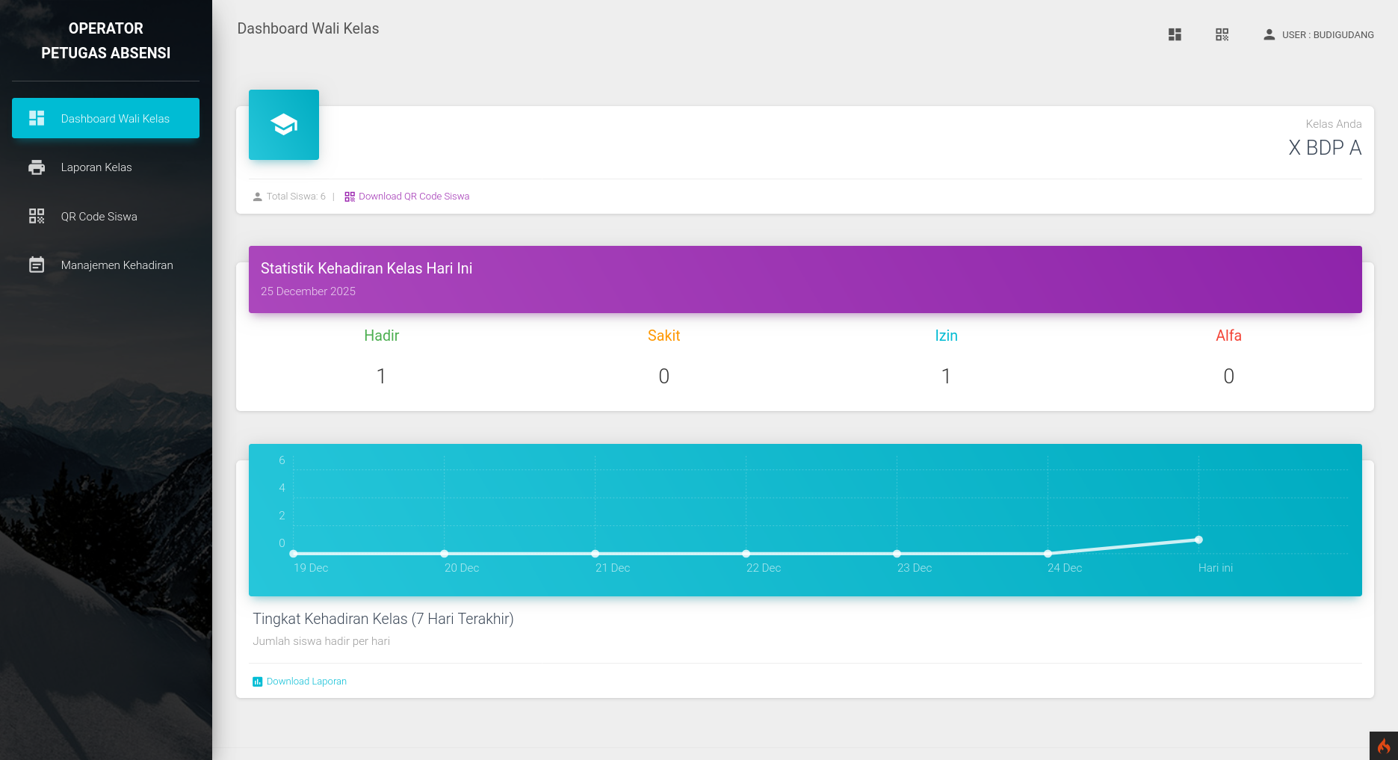Click the Hari ini data point on chart

coord(1198,540)
